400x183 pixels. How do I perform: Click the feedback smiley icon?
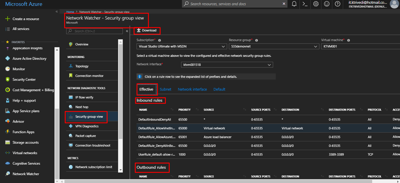tap(327, 4)
